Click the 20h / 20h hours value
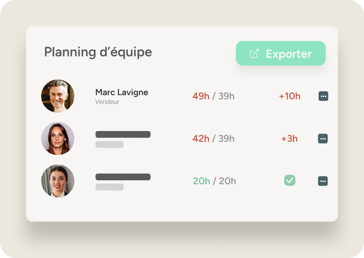Viewport: 364px width, 258px height. pos(214,181)
